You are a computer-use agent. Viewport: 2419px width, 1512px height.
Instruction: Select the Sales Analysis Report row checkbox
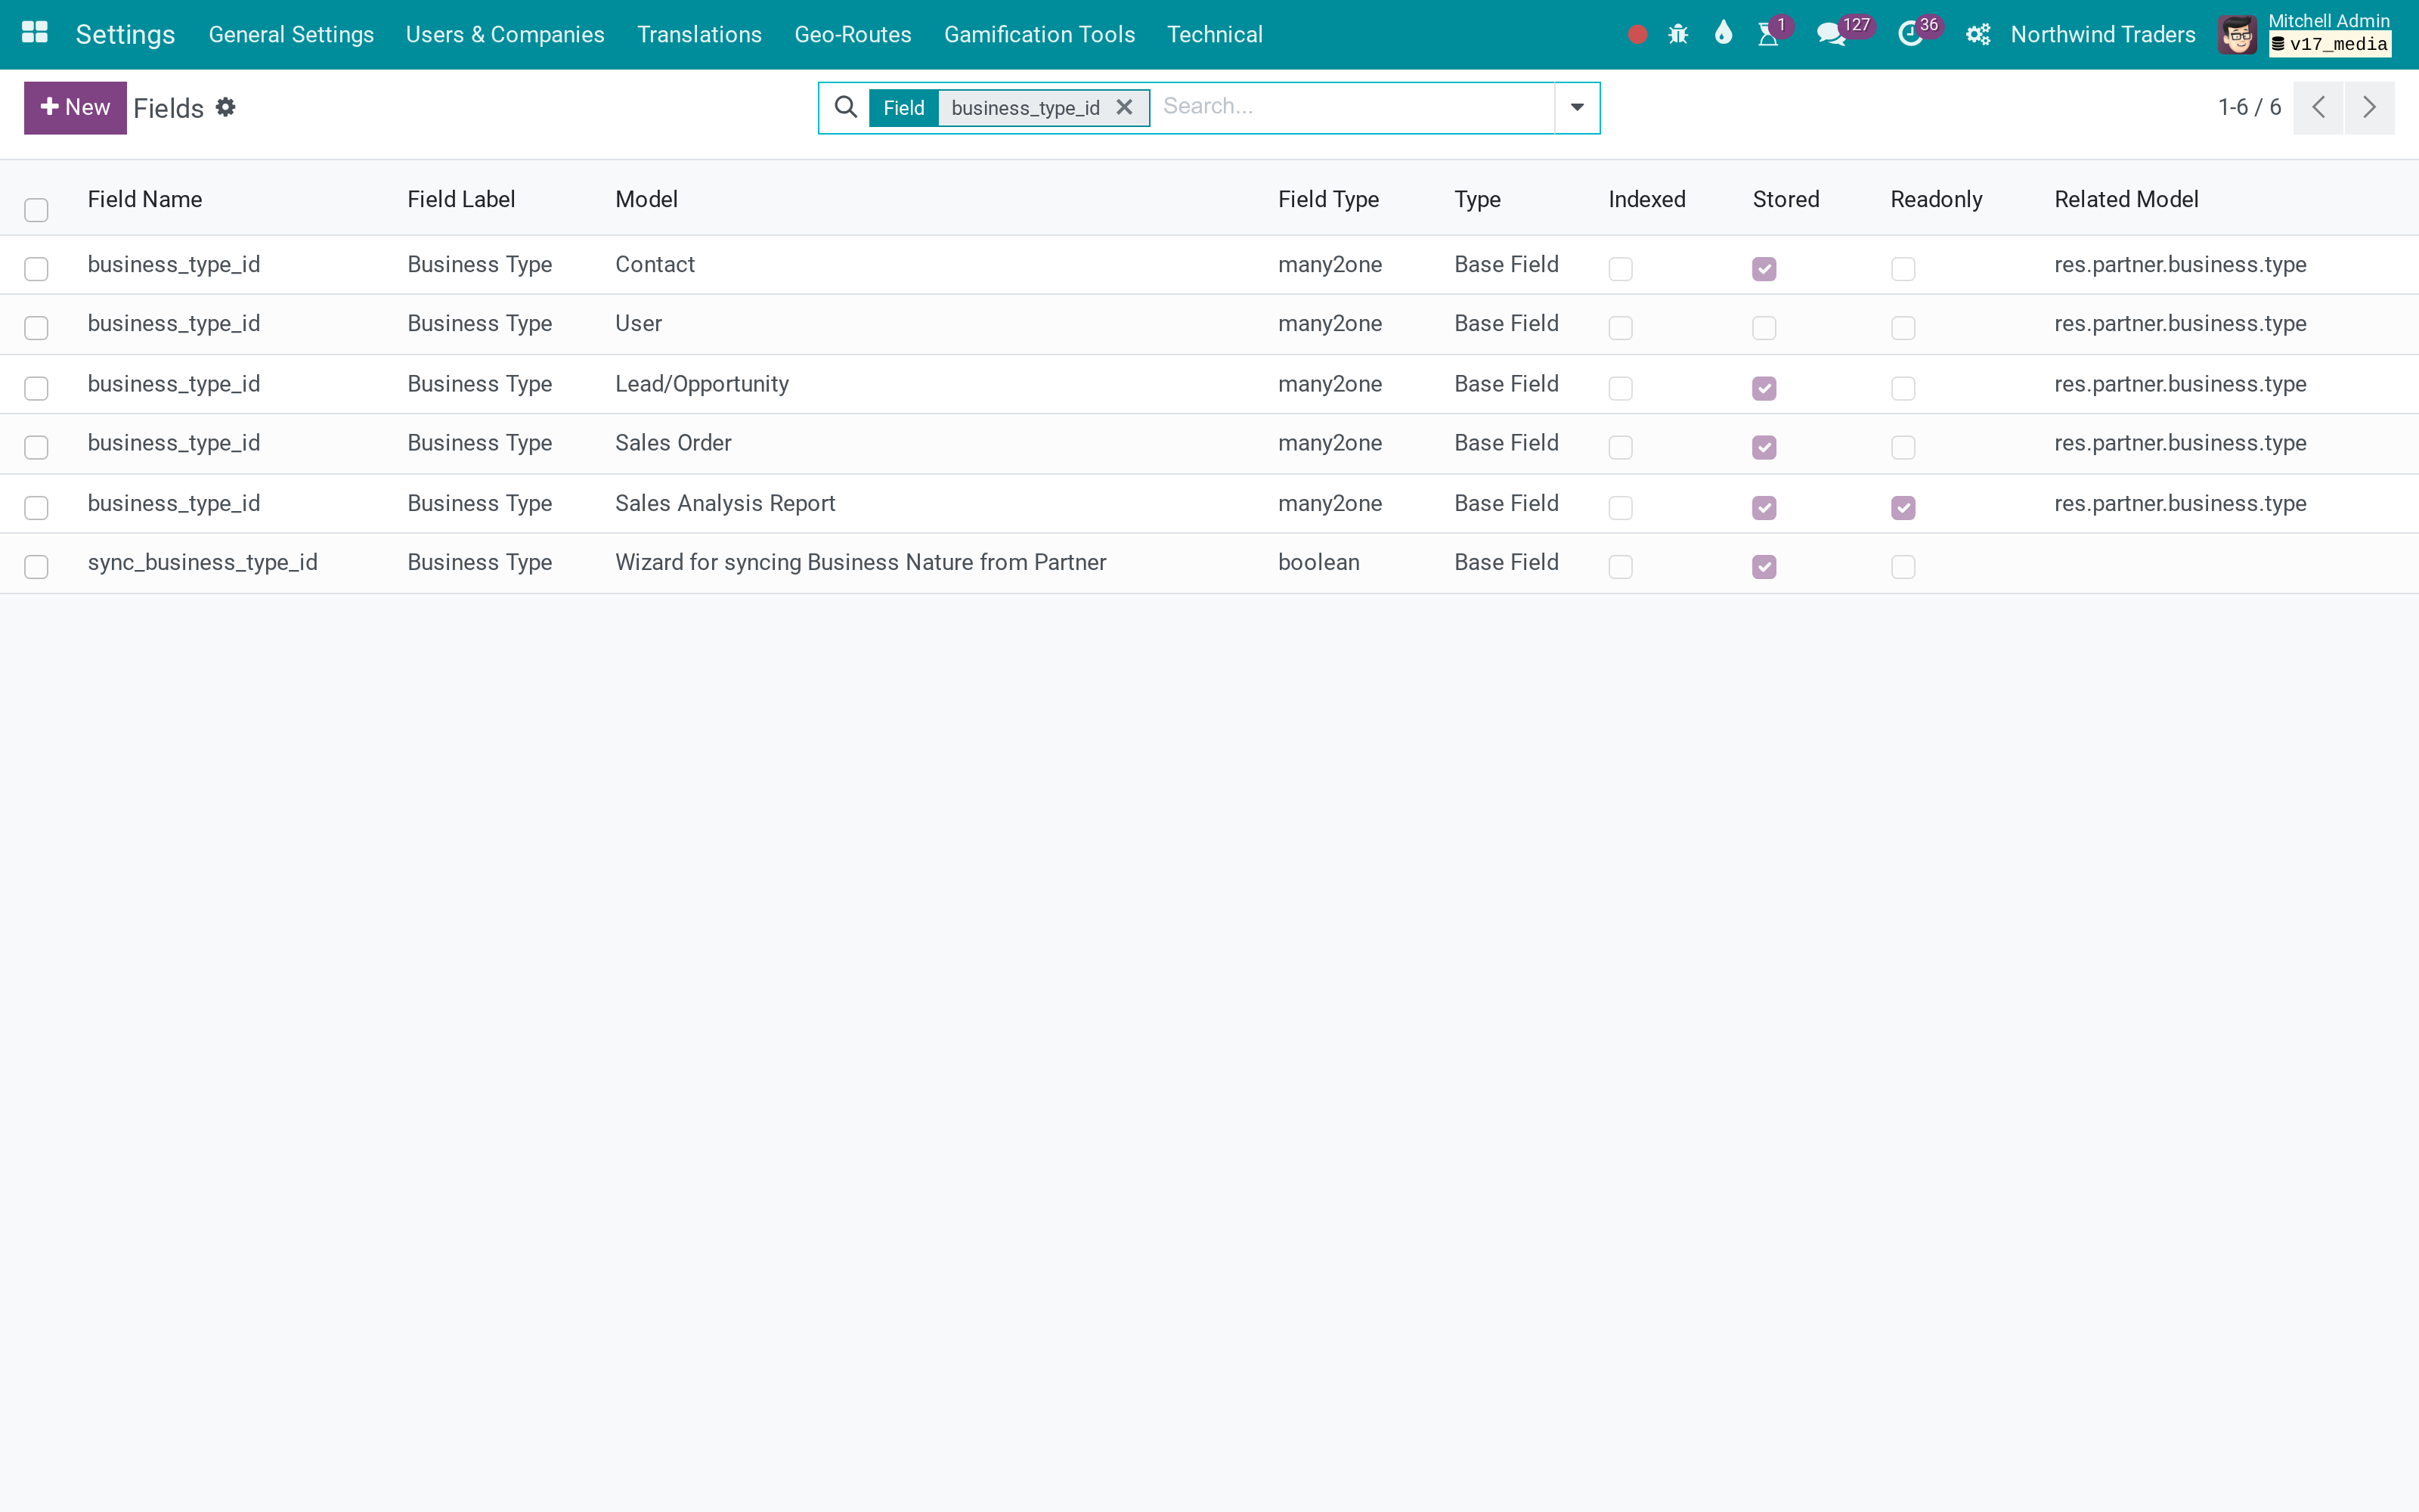coord(36,507)
